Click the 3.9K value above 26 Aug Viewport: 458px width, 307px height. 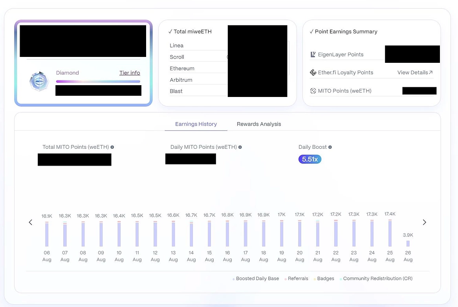tap(408, 235)
